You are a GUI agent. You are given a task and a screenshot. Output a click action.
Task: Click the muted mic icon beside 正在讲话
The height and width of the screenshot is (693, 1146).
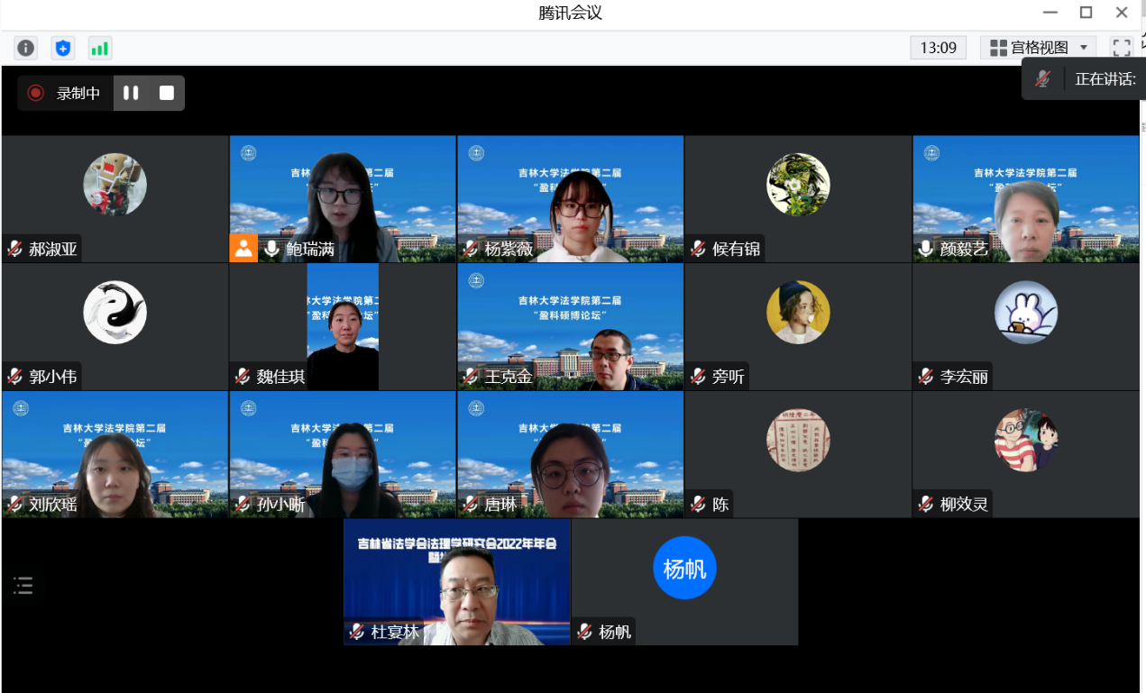tap(1042, 79)
